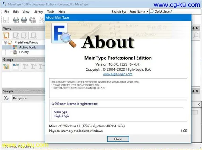This screenshot has height=150, width=202.
Task: Click the scissors Cut icon
Action: 42,20
